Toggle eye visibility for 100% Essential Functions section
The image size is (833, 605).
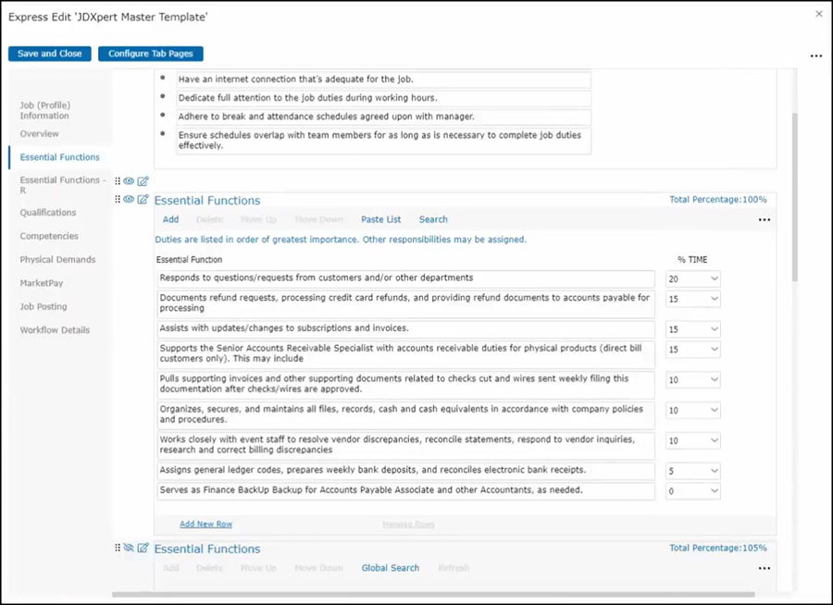point(130,200)
